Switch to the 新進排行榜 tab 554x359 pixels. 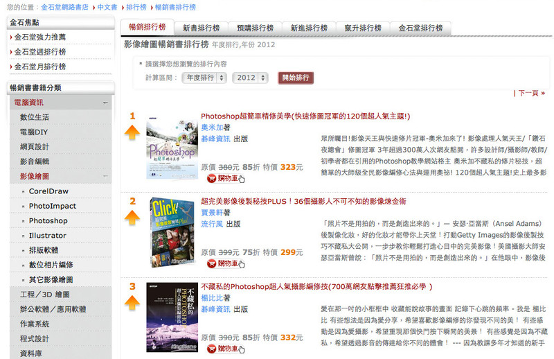[x=309, y=28]
